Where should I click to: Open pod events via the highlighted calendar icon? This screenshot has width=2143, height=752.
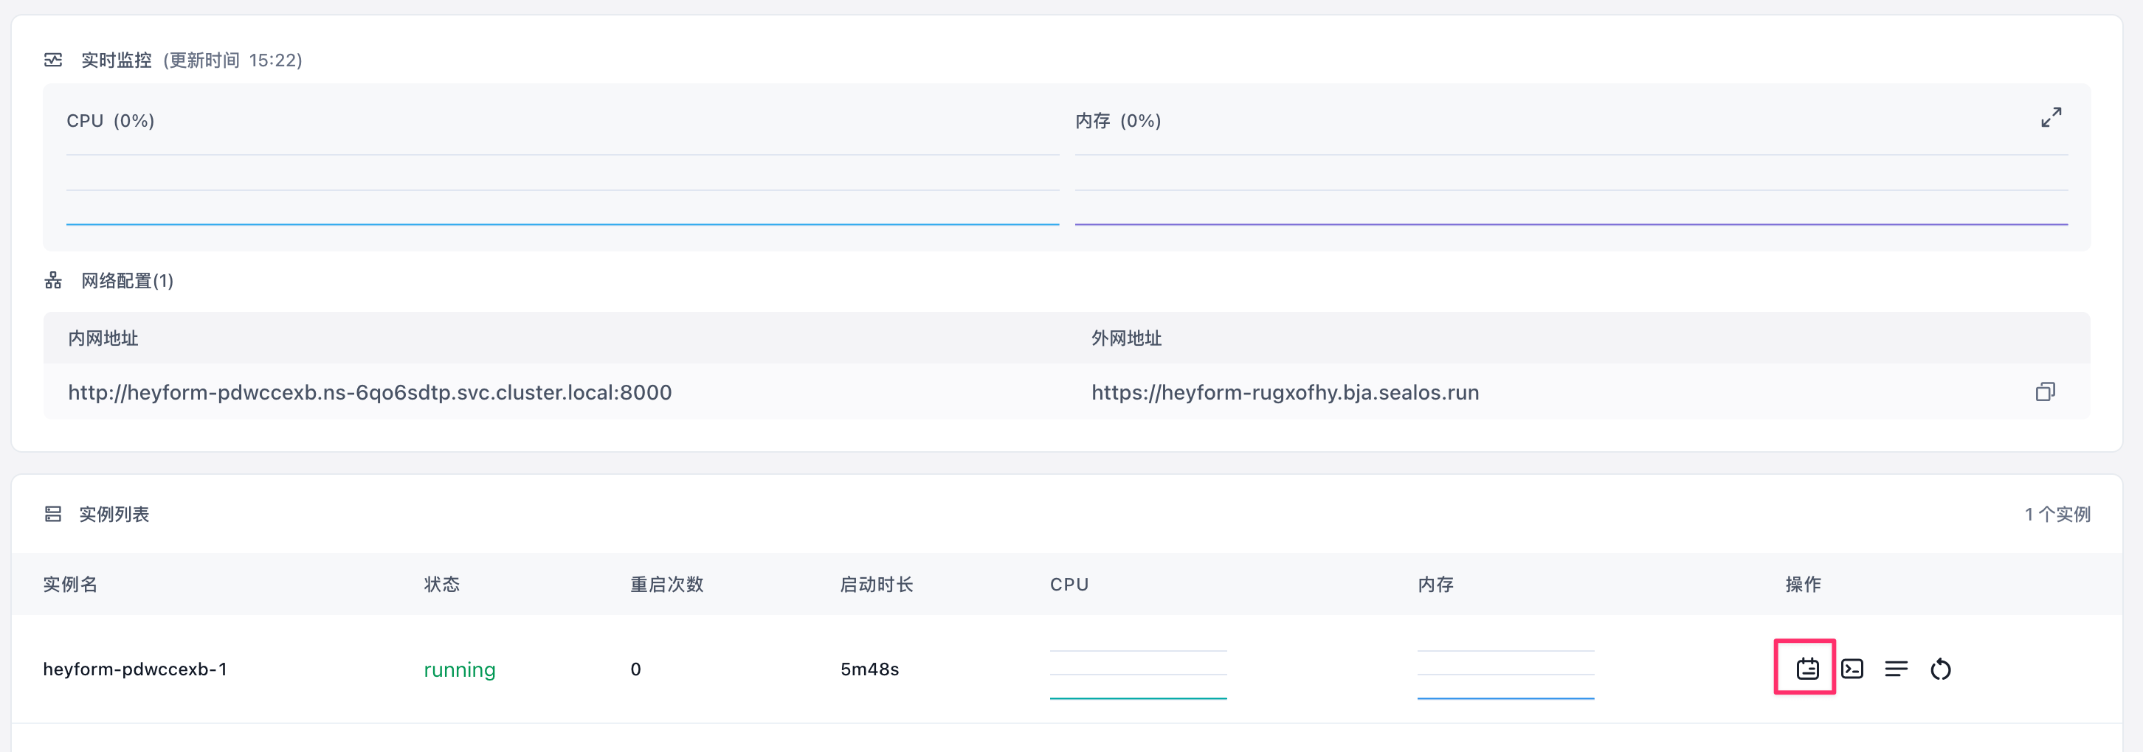[x=1804, y=668]
